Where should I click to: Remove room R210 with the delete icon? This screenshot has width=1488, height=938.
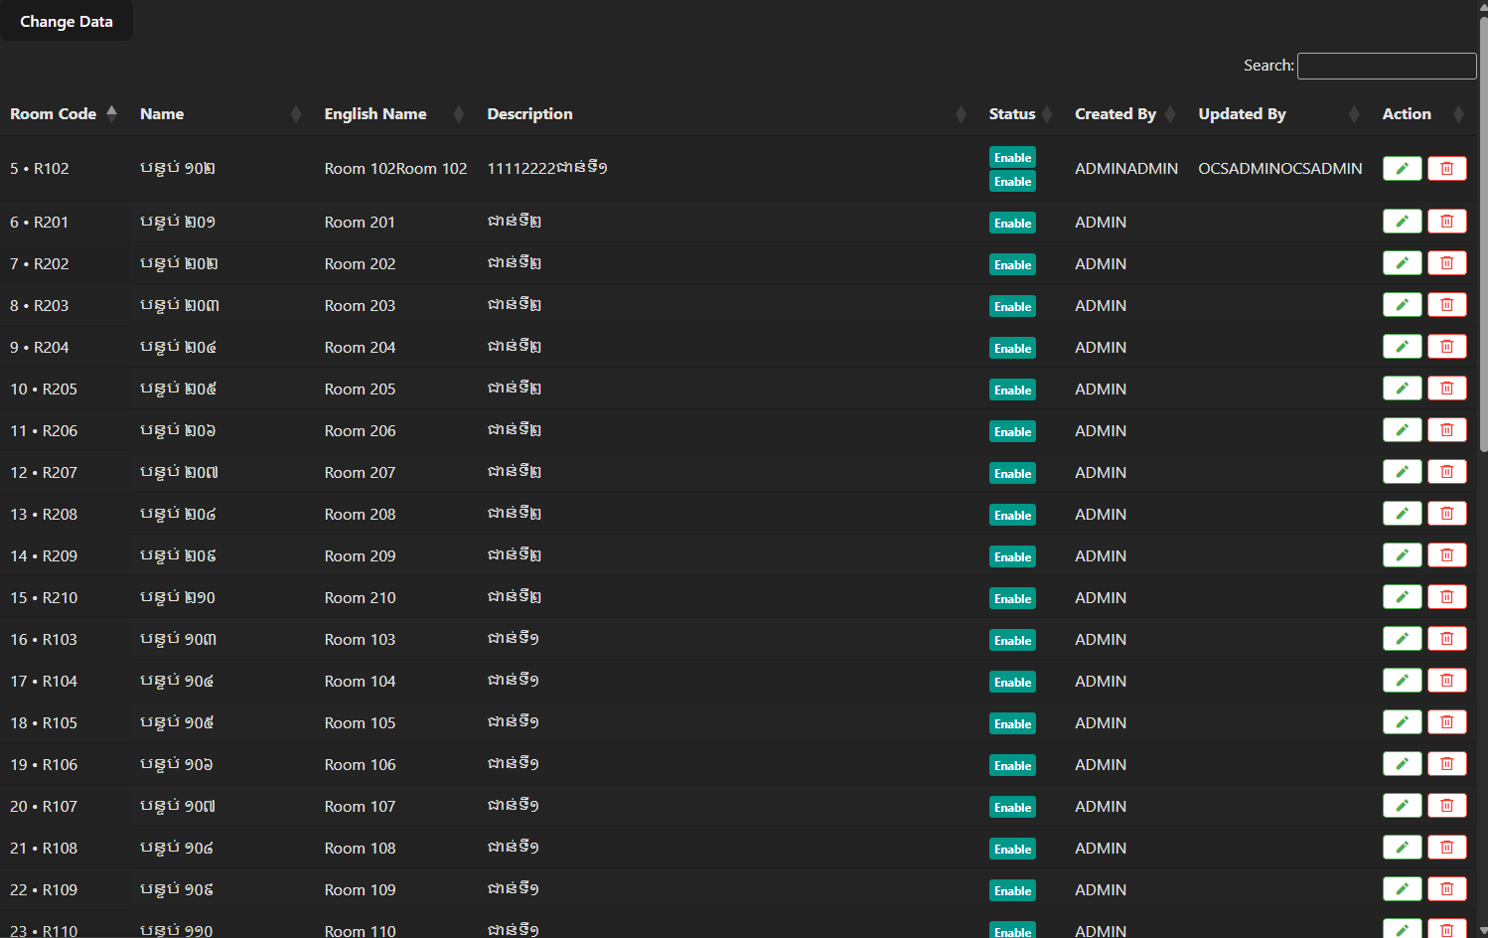(1446, 597)
